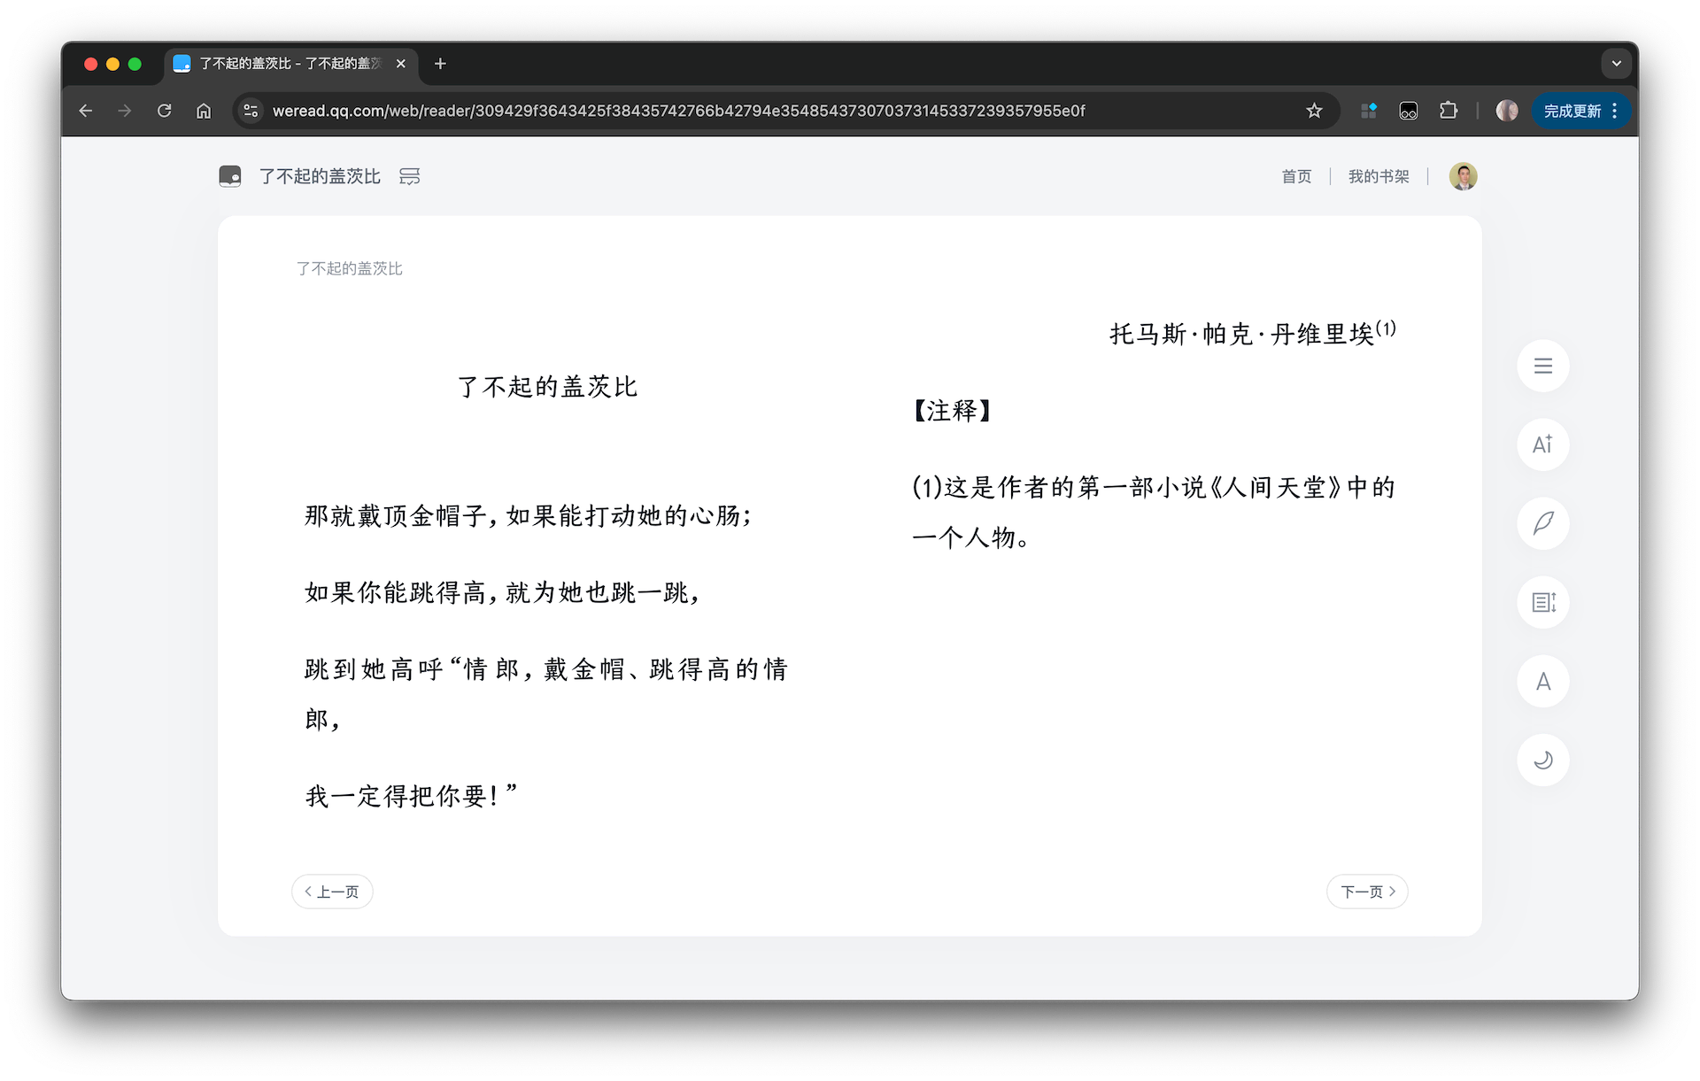Open font settings with the A icon
Screen dimensions: 1700x1081
click(x=1543, y=681)
